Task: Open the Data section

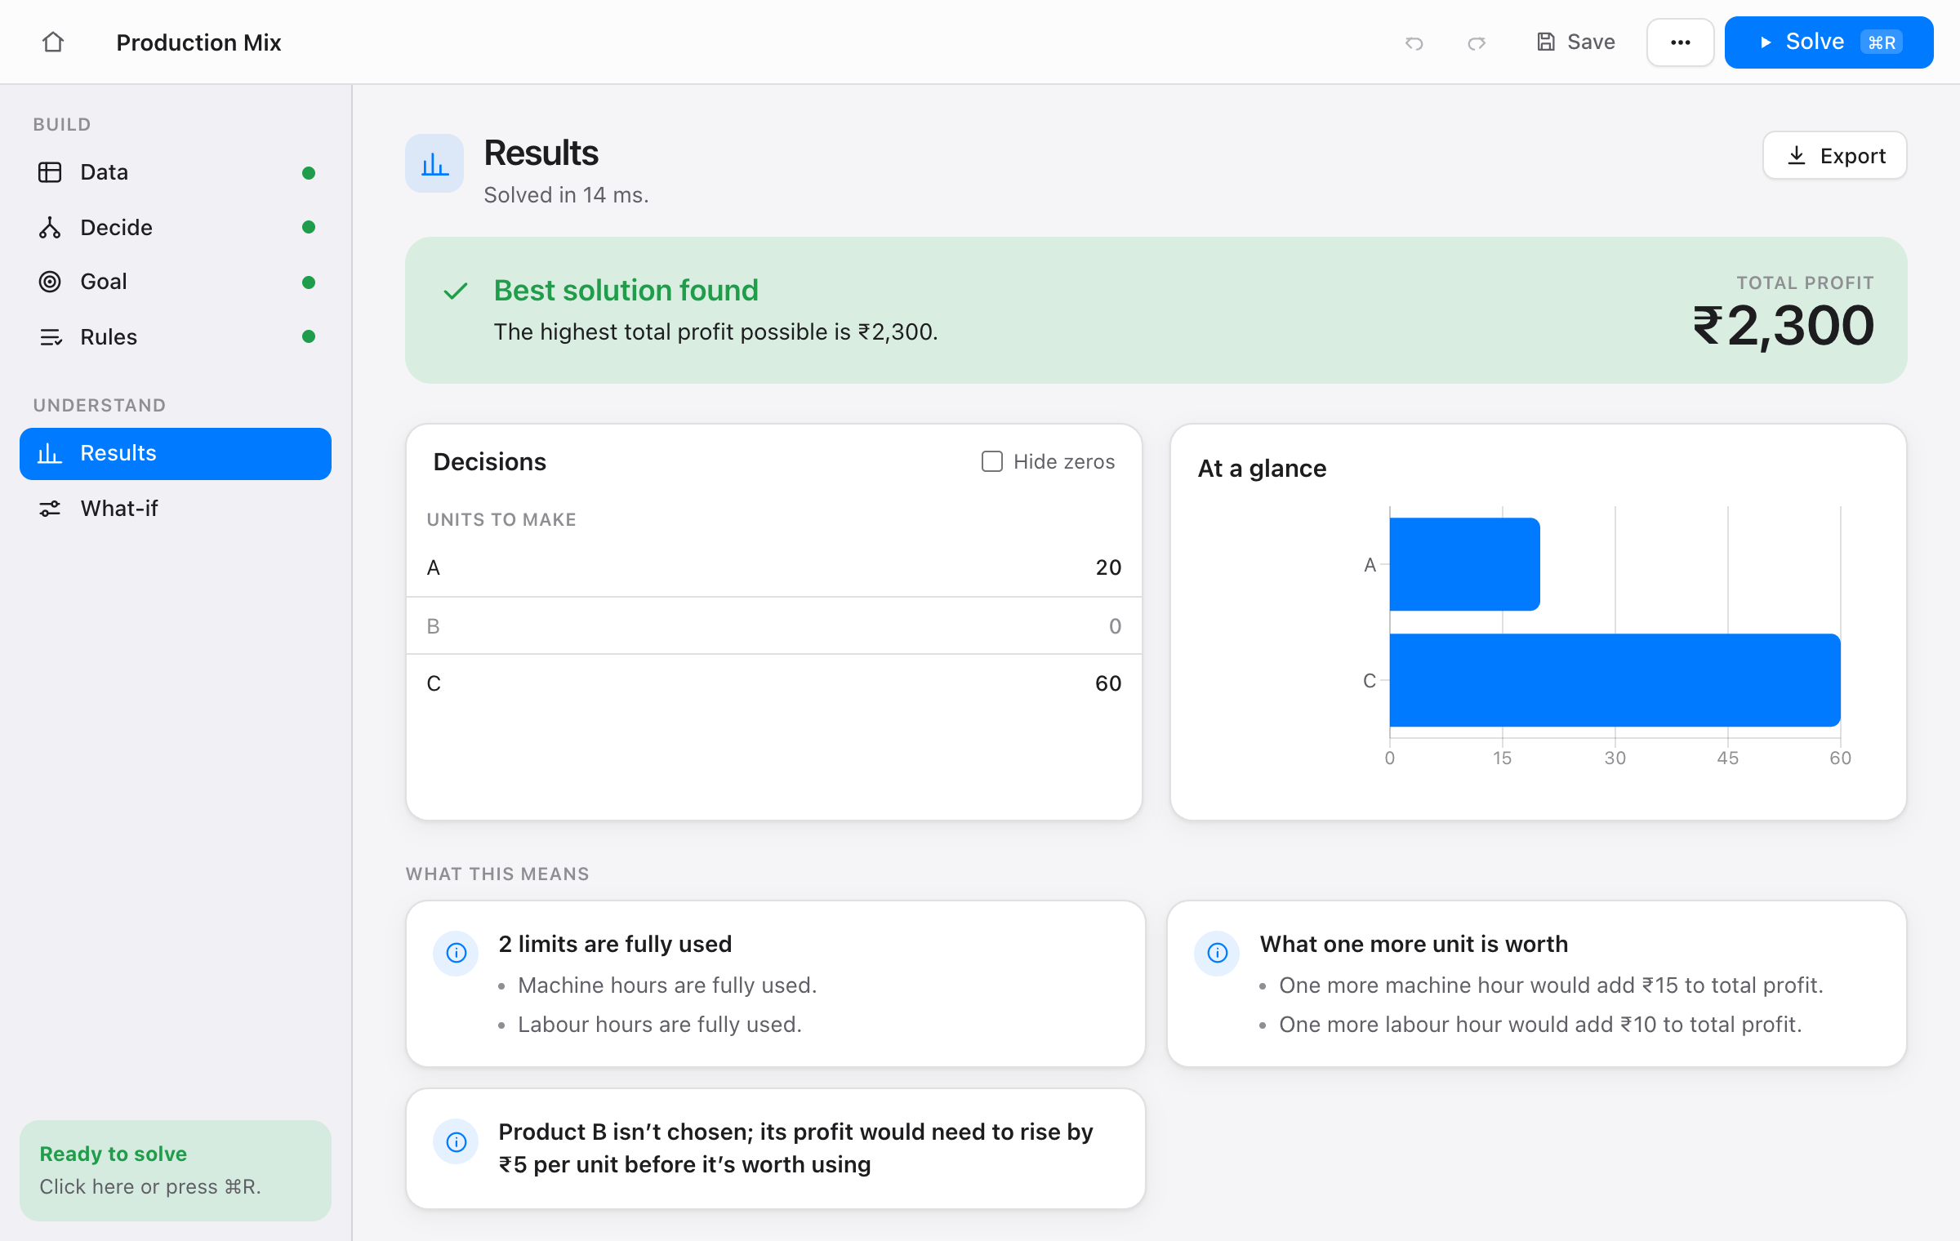Action: coord(176,172)
